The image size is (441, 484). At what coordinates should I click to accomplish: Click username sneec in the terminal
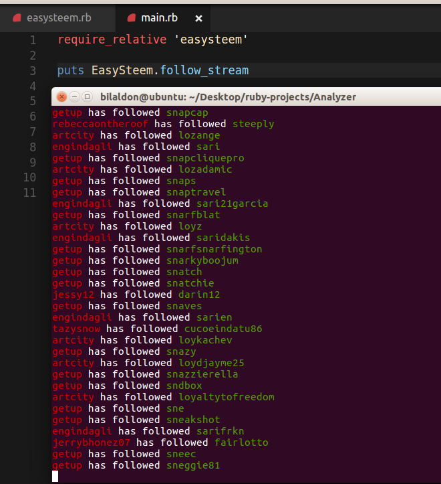point(181,454)
